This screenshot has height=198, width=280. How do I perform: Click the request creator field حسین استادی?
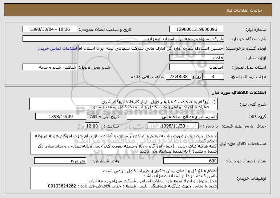tap(151, 48)
